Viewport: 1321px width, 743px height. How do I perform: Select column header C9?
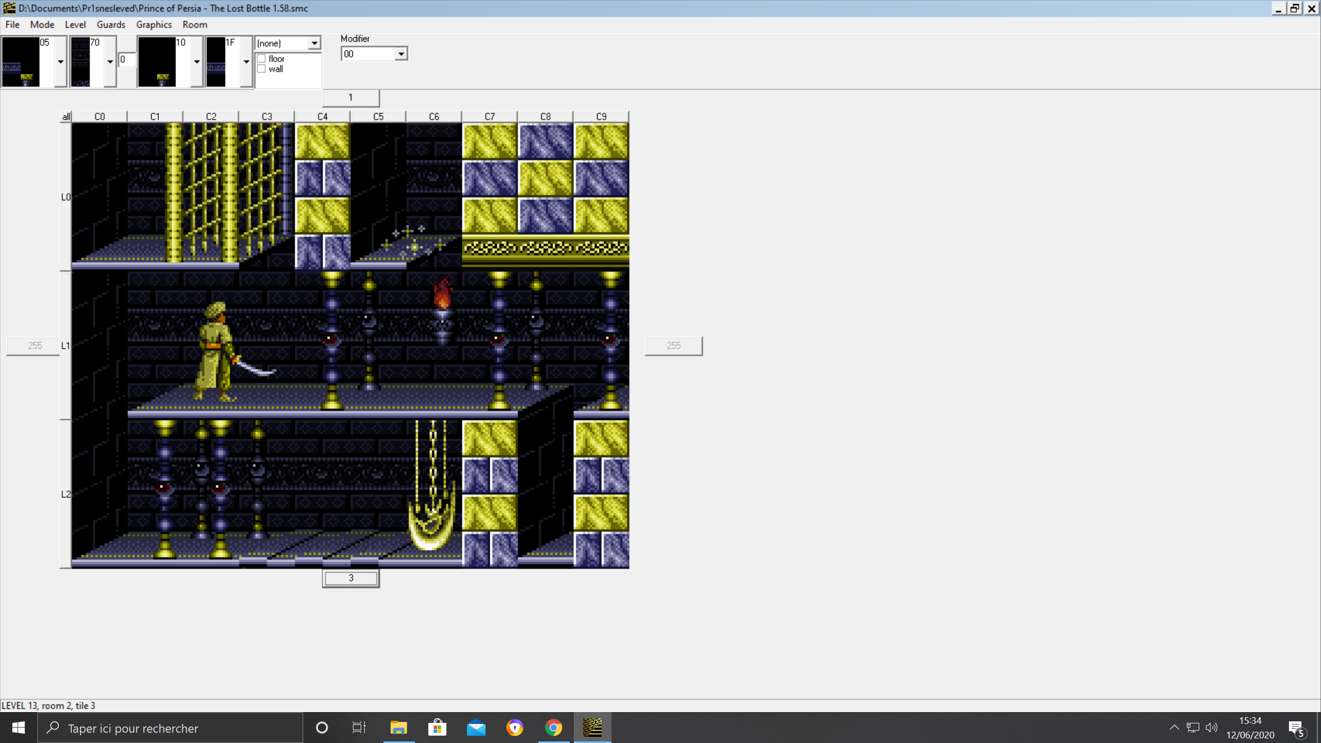pyautogui.click(x=601, y=117)
